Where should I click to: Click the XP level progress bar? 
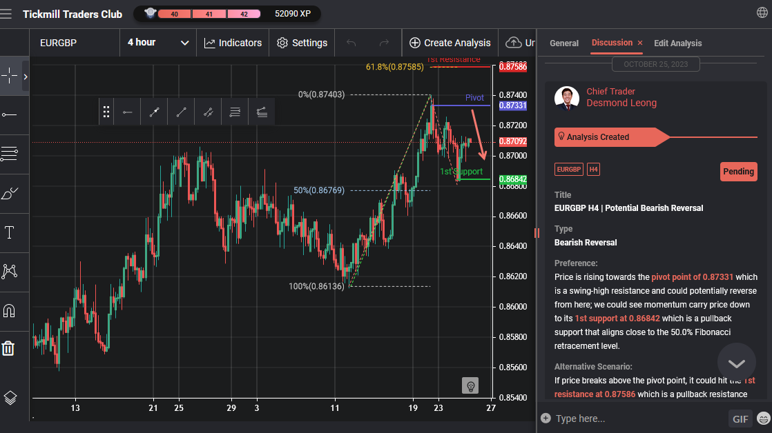point(209,14)
